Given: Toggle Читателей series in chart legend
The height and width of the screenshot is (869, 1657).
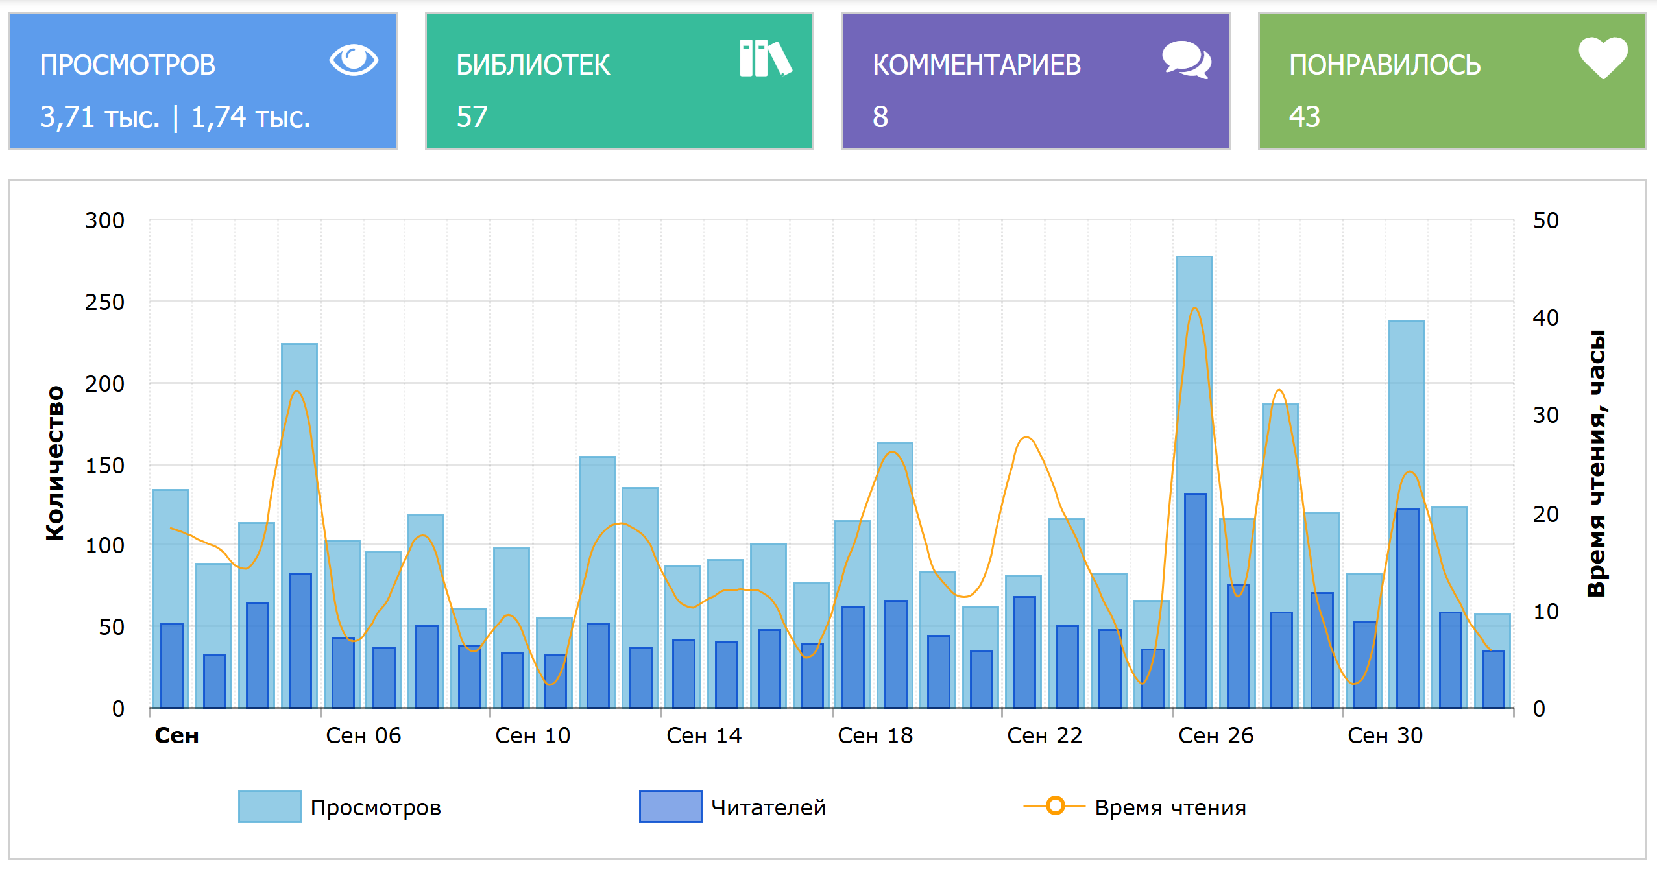Looking at the screenshot, I should (x=768, y=807).
